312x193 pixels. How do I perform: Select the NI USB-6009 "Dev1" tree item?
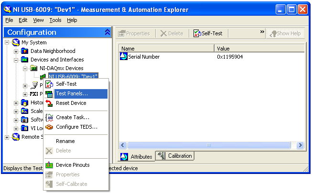[73, 76]
